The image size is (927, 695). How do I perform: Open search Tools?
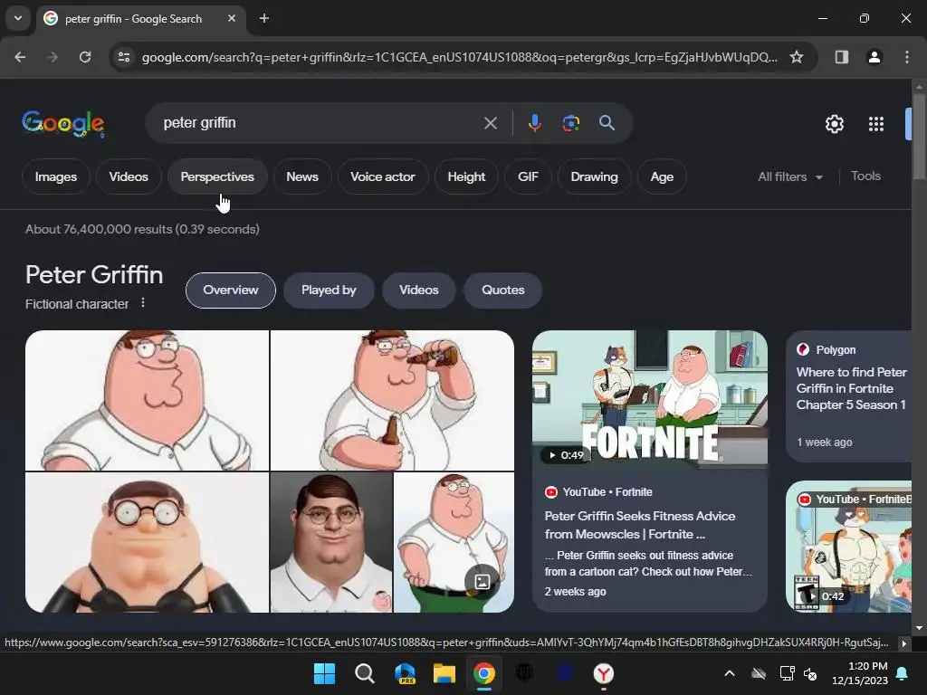[x=865, y=176]
